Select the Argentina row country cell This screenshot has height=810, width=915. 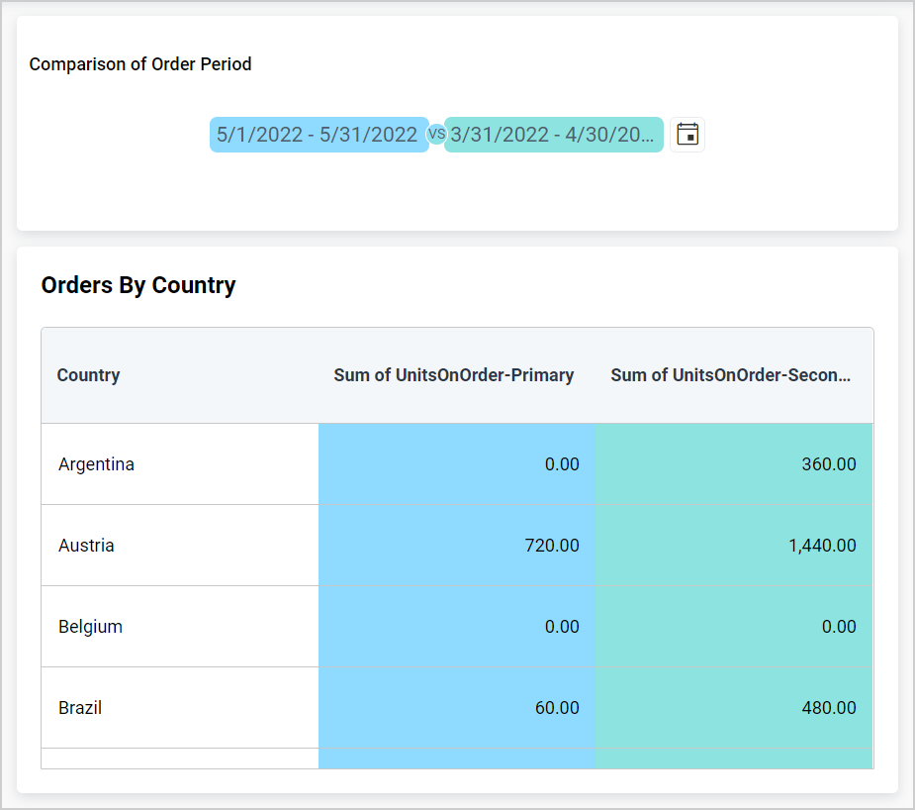click(x=97, y=464)
